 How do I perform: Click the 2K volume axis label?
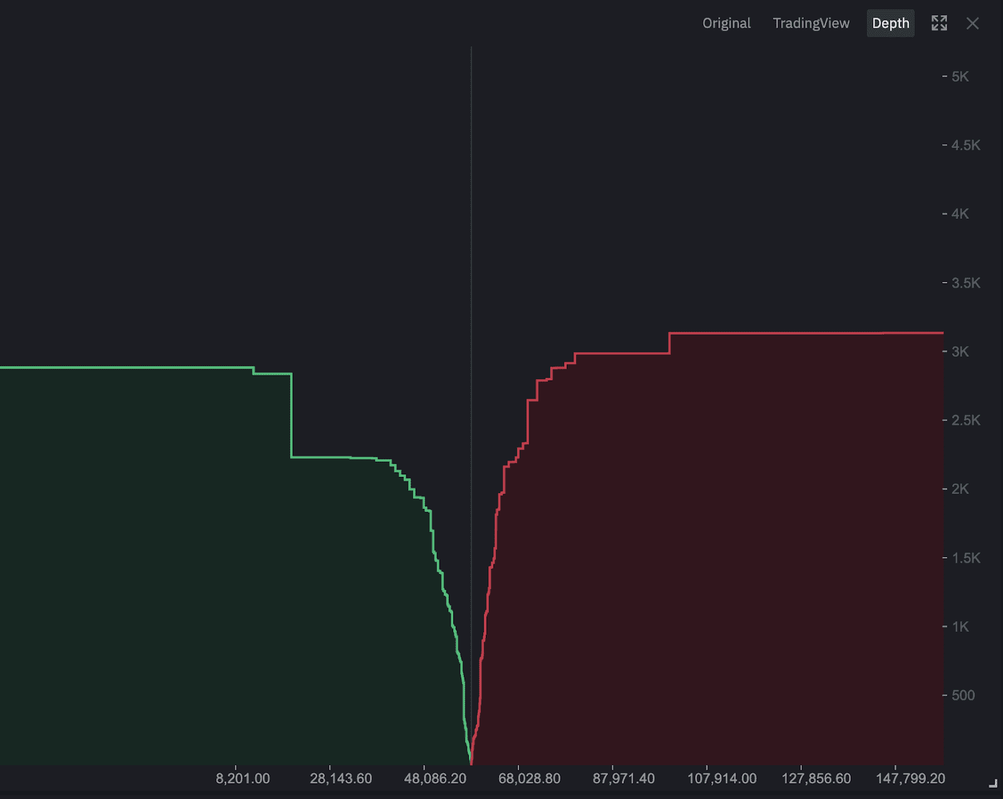click(x=960, y=489)
